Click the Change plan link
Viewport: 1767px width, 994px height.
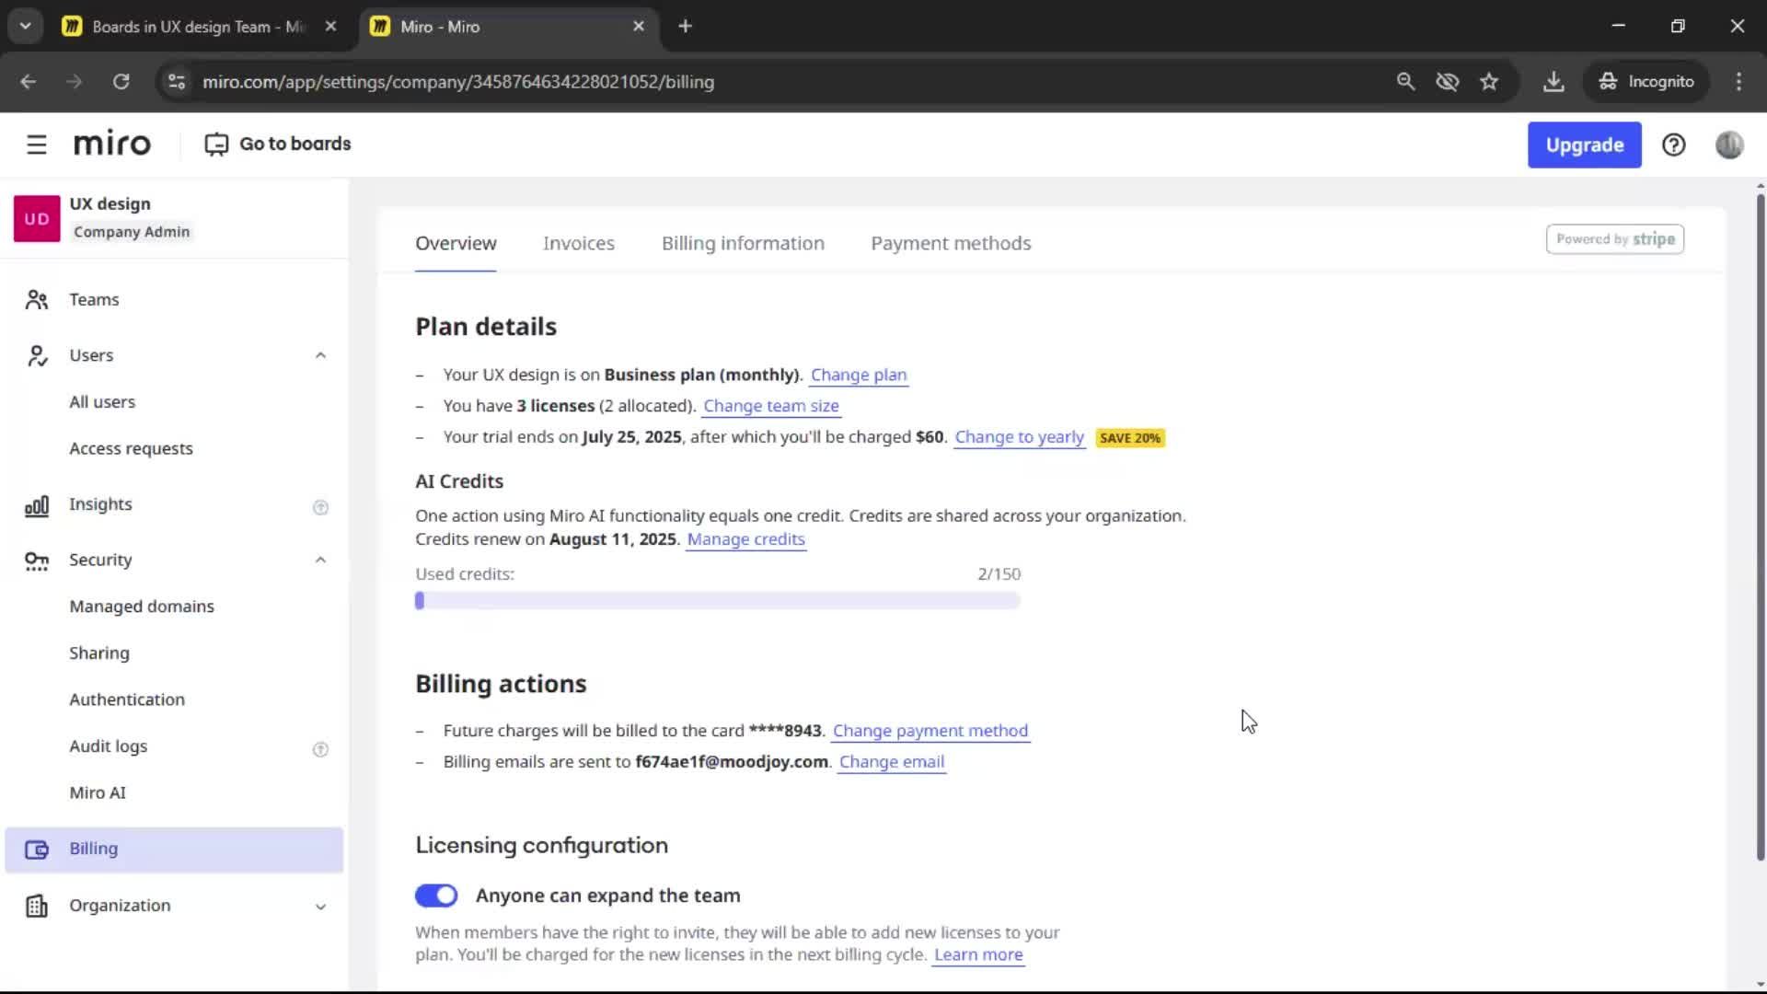tap(859, 375)
